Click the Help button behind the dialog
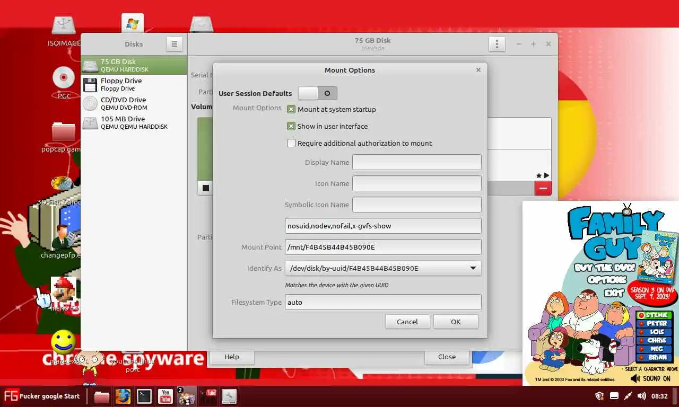Image resolution: width=679 pixels, height=407 pixels. pyautogui.click(x=232, y=357)
